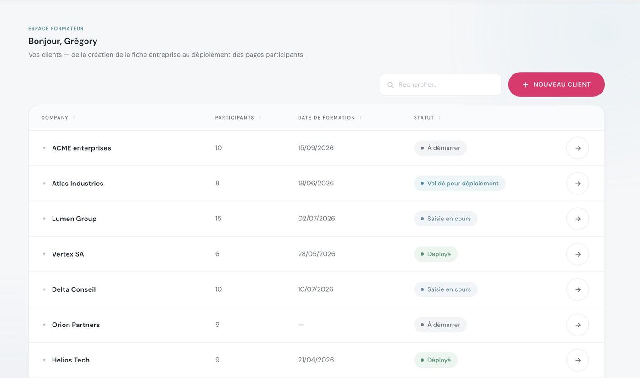Select the Vertex SA company name
This screenshot has width=640, height=378.
[x=68, y=254]
